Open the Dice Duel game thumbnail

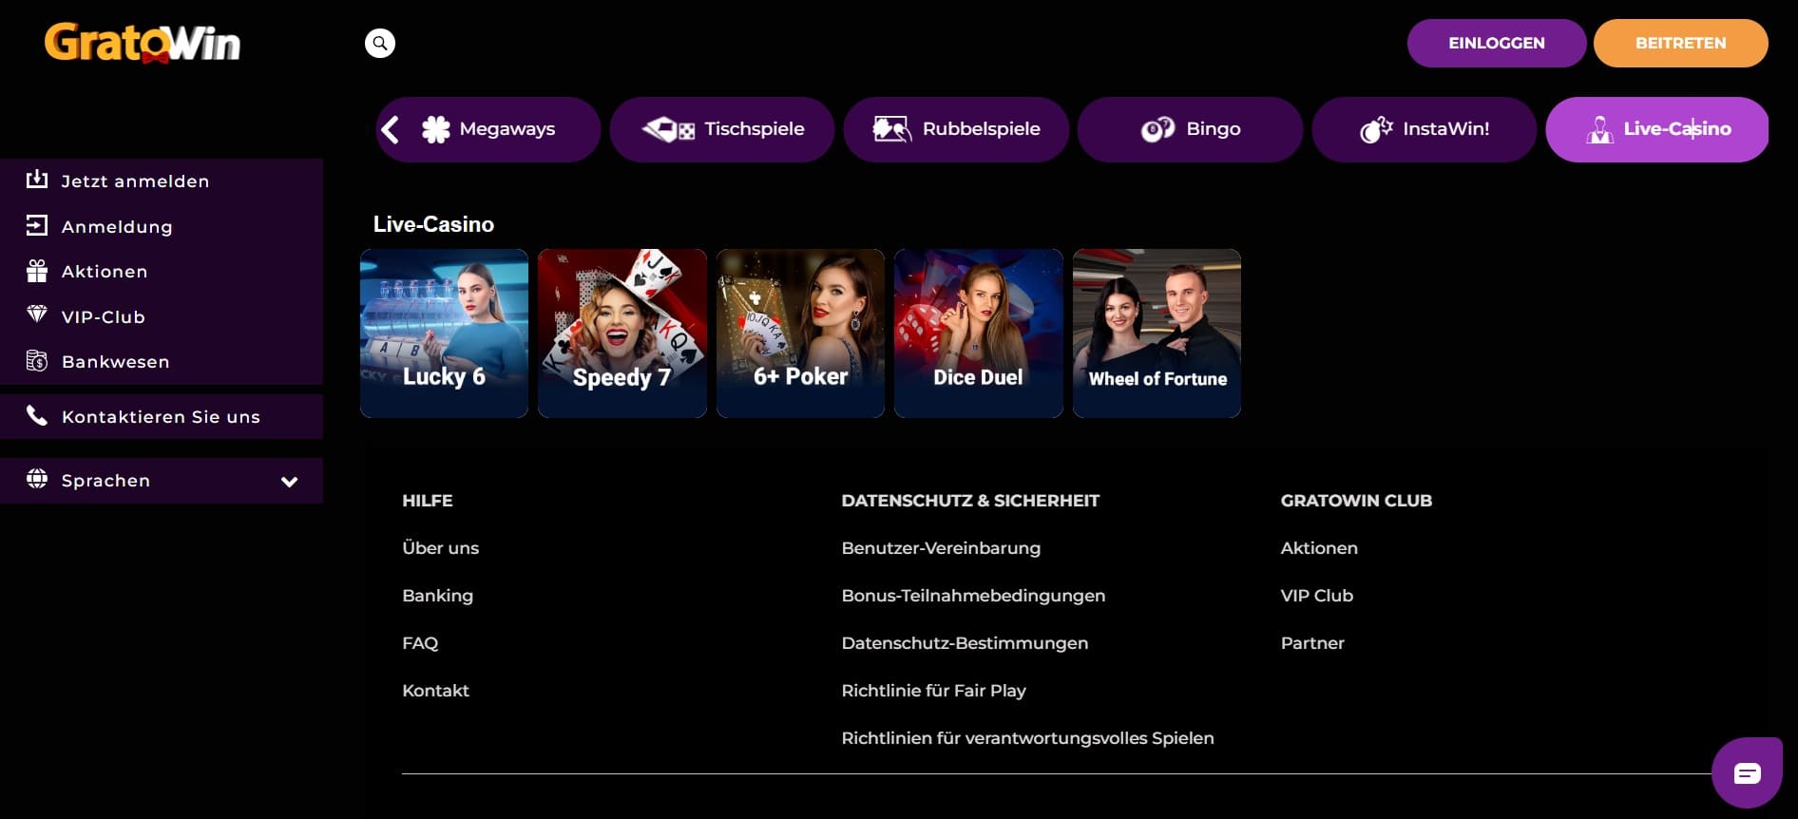[x=978, y=333]
